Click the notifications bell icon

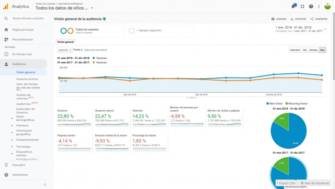294,6
